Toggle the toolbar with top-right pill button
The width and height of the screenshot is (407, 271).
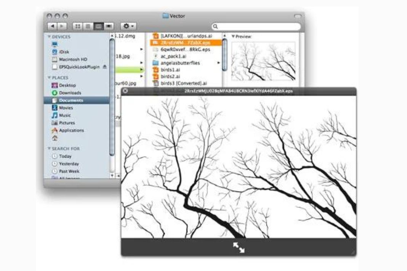298,16
